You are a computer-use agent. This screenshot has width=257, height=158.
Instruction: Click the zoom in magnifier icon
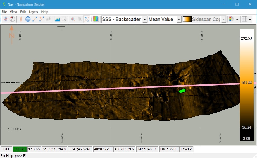click(x=73, y=19)
